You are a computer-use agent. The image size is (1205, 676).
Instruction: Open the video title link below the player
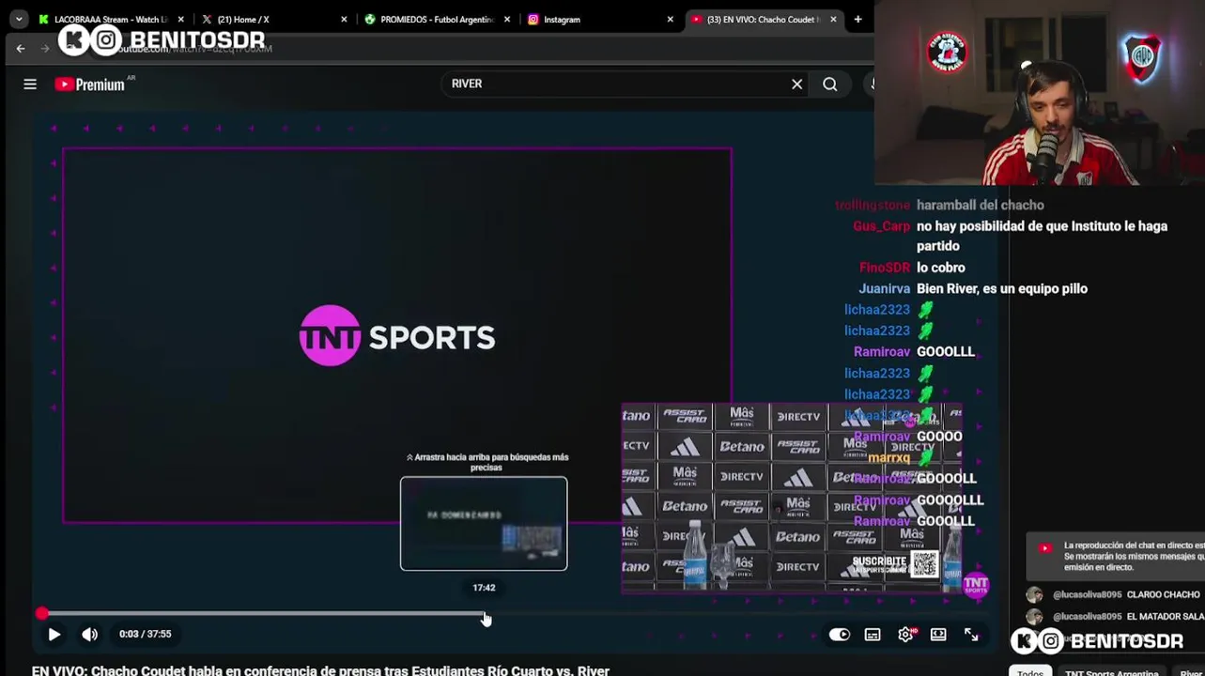(320, 670)
